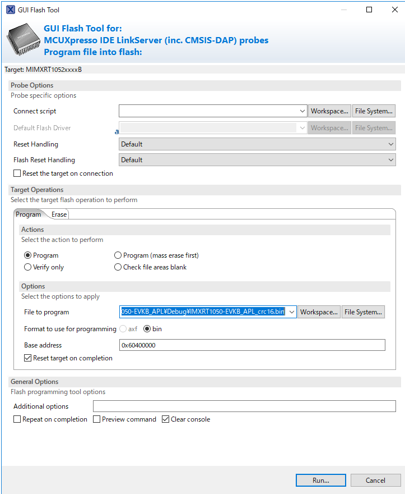
Task: Click the Flash programming tool options text
Action: pos(58,392)
